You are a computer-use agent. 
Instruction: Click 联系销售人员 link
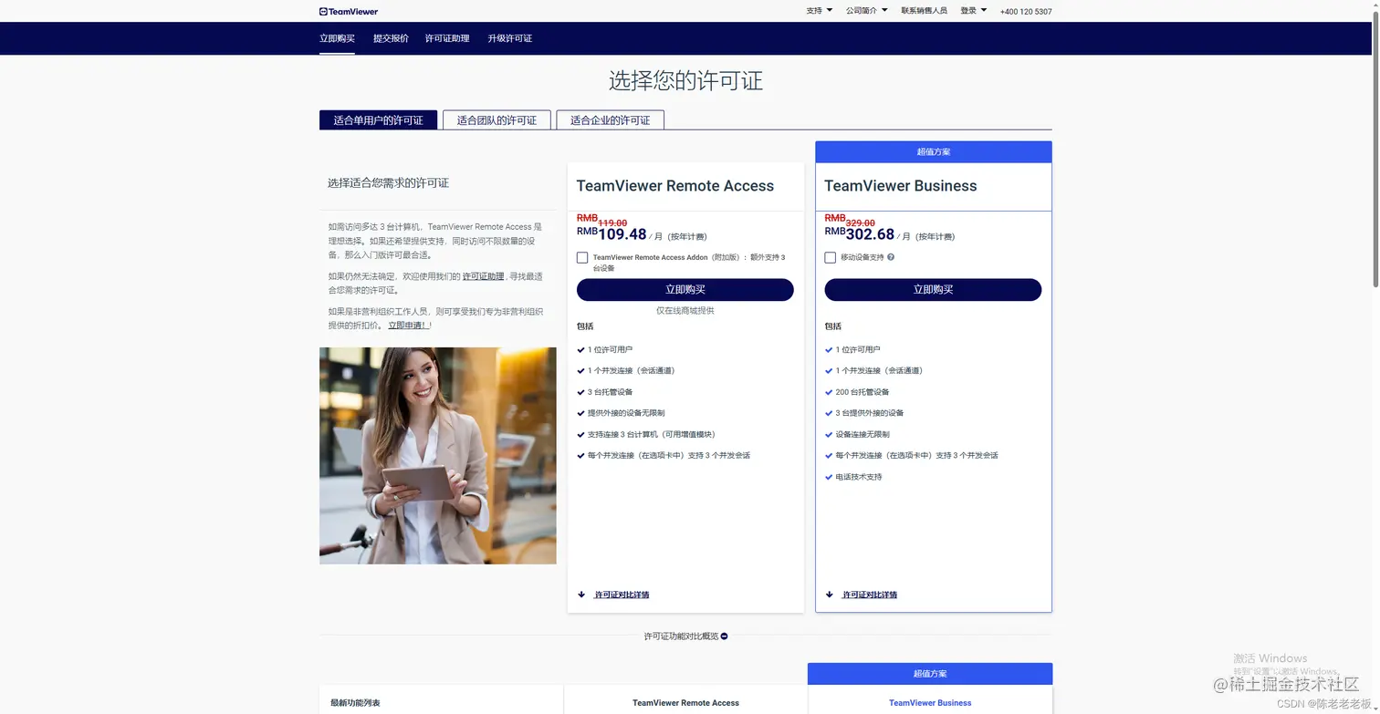click(x=924, y=11)
